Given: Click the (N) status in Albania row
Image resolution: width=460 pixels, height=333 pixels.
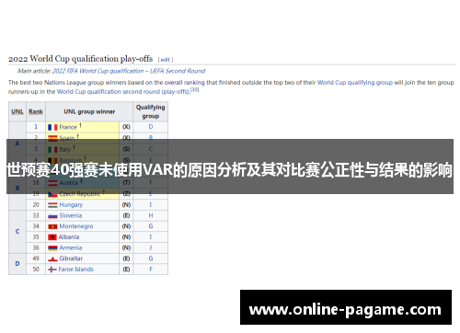Looking at the screenshot, I should coord(126,237).
